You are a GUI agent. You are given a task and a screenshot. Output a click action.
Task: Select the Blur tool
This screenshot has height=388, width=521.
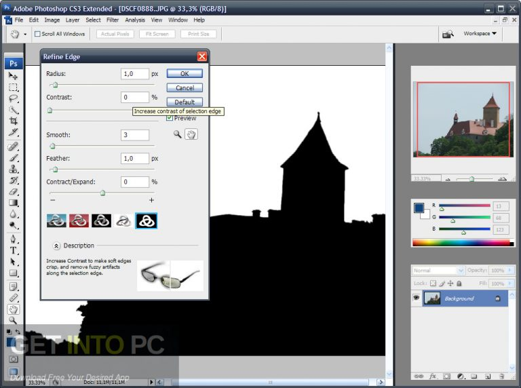(13, 214)
